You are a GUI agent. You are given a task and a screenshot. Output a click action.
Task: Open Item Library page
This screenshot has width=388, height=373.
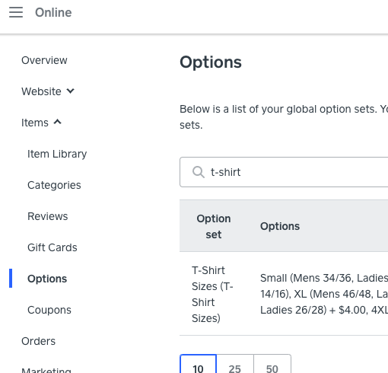pyautogui.click(x=57, y=154)
